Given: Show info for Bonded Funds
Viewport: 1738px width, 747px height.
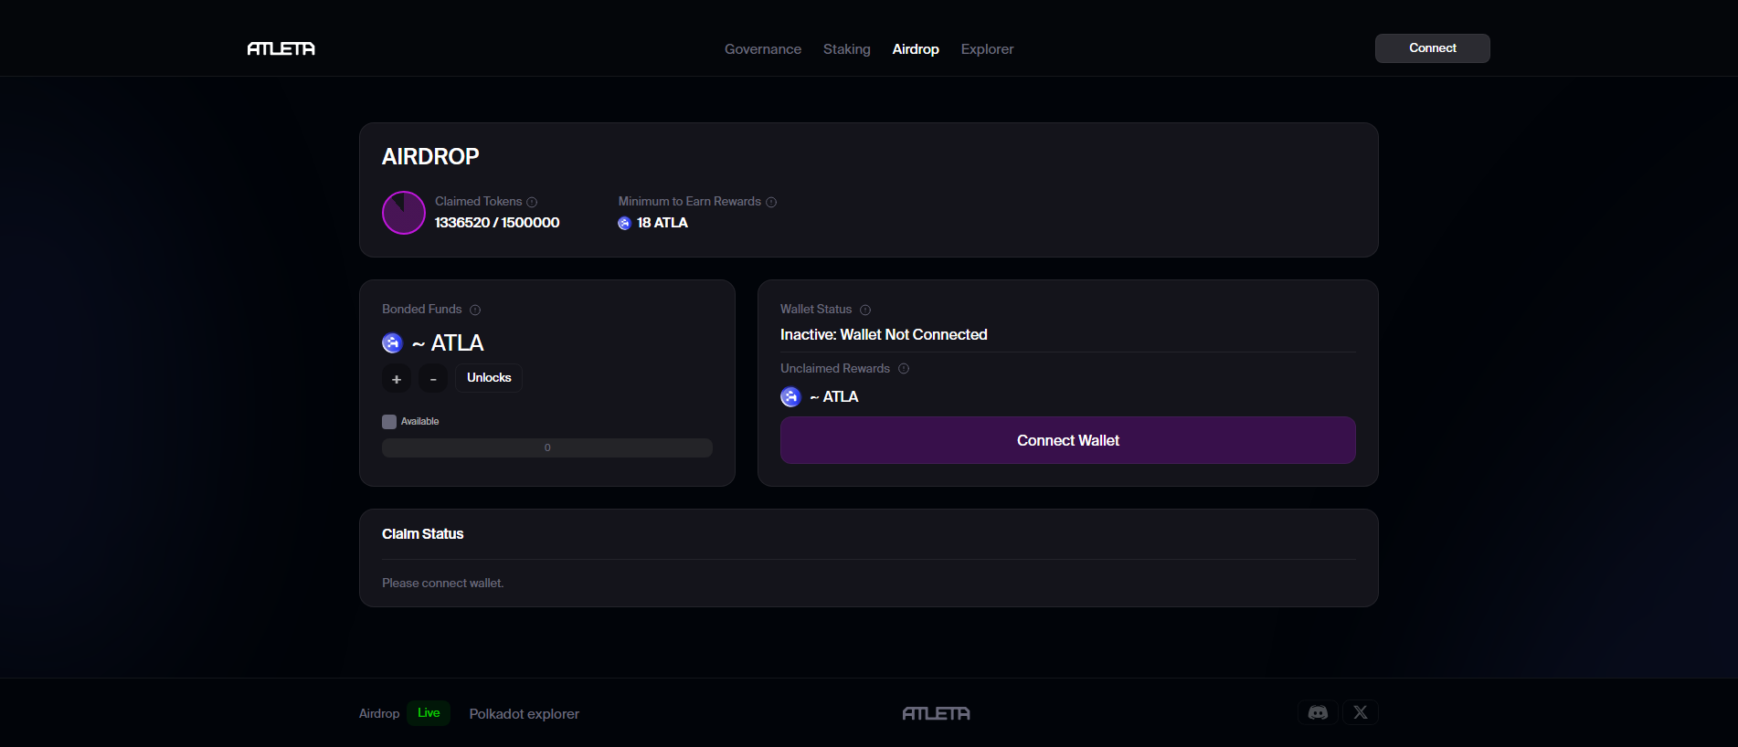Looking at the screenshot, I should (x=475, y=310).
